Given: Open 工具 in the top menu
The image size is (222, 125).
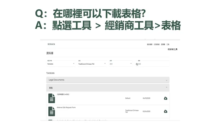Looking at the screenshot, I should click(x=168, y=44).
